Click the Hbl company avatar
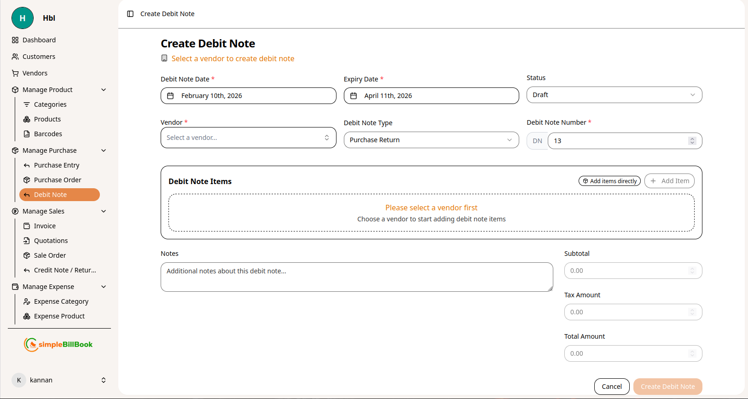The image size is (748, 399). (23, 18)
